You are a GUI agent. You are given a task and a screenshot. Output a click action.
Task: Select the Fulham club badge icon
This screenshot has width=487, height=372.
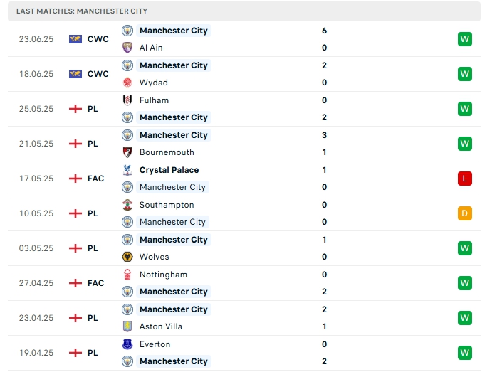coord(127,100)
